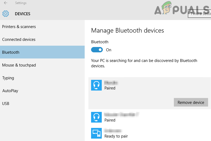The width and height of the screenshot is (211, 141).
Task: Open the Typing settings page
Action: coord(8,78)
